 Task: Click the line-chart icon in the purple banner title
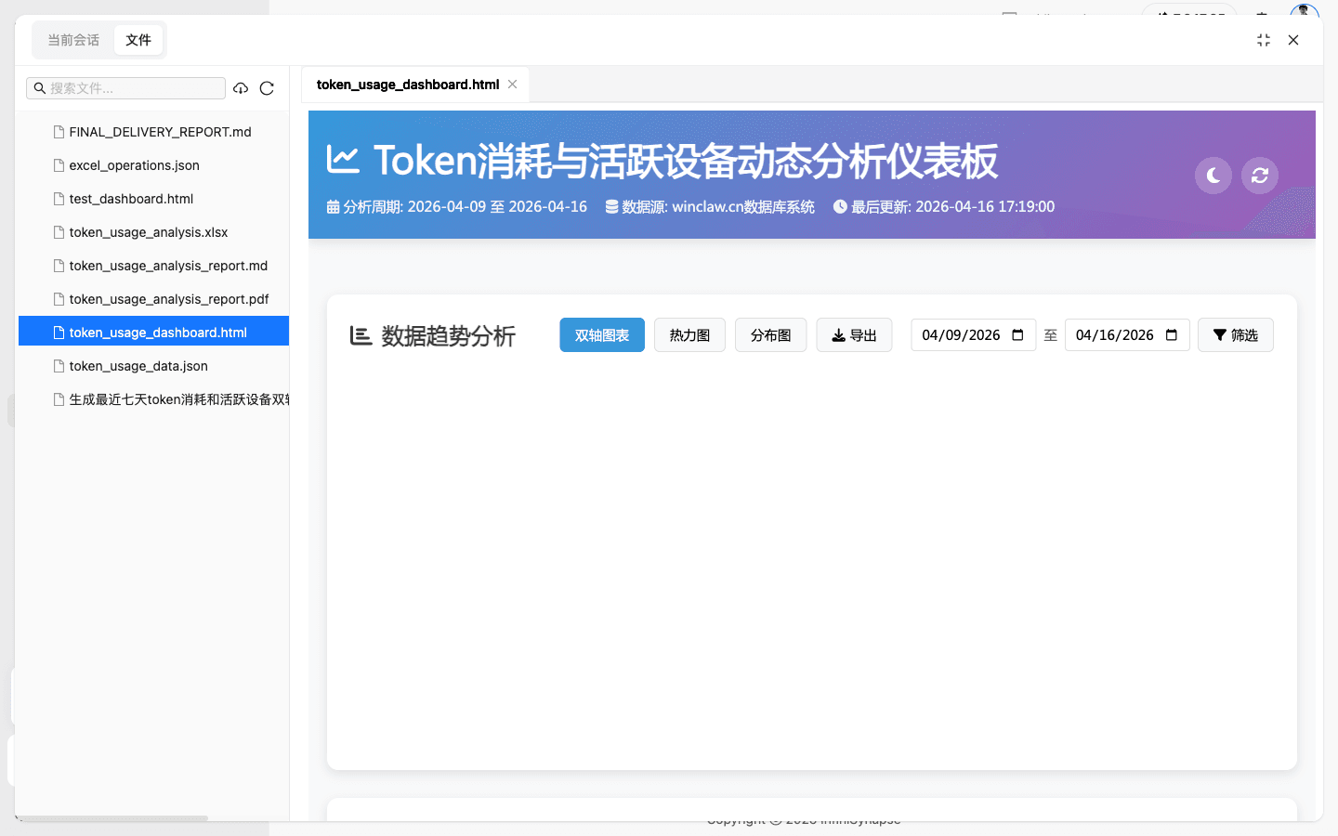pos(344,159)
